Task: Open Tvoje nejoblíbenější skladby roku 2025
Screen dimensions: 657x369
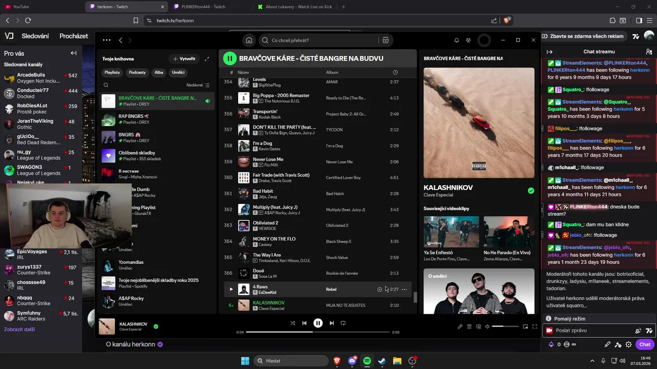Action: pos(156,283)
